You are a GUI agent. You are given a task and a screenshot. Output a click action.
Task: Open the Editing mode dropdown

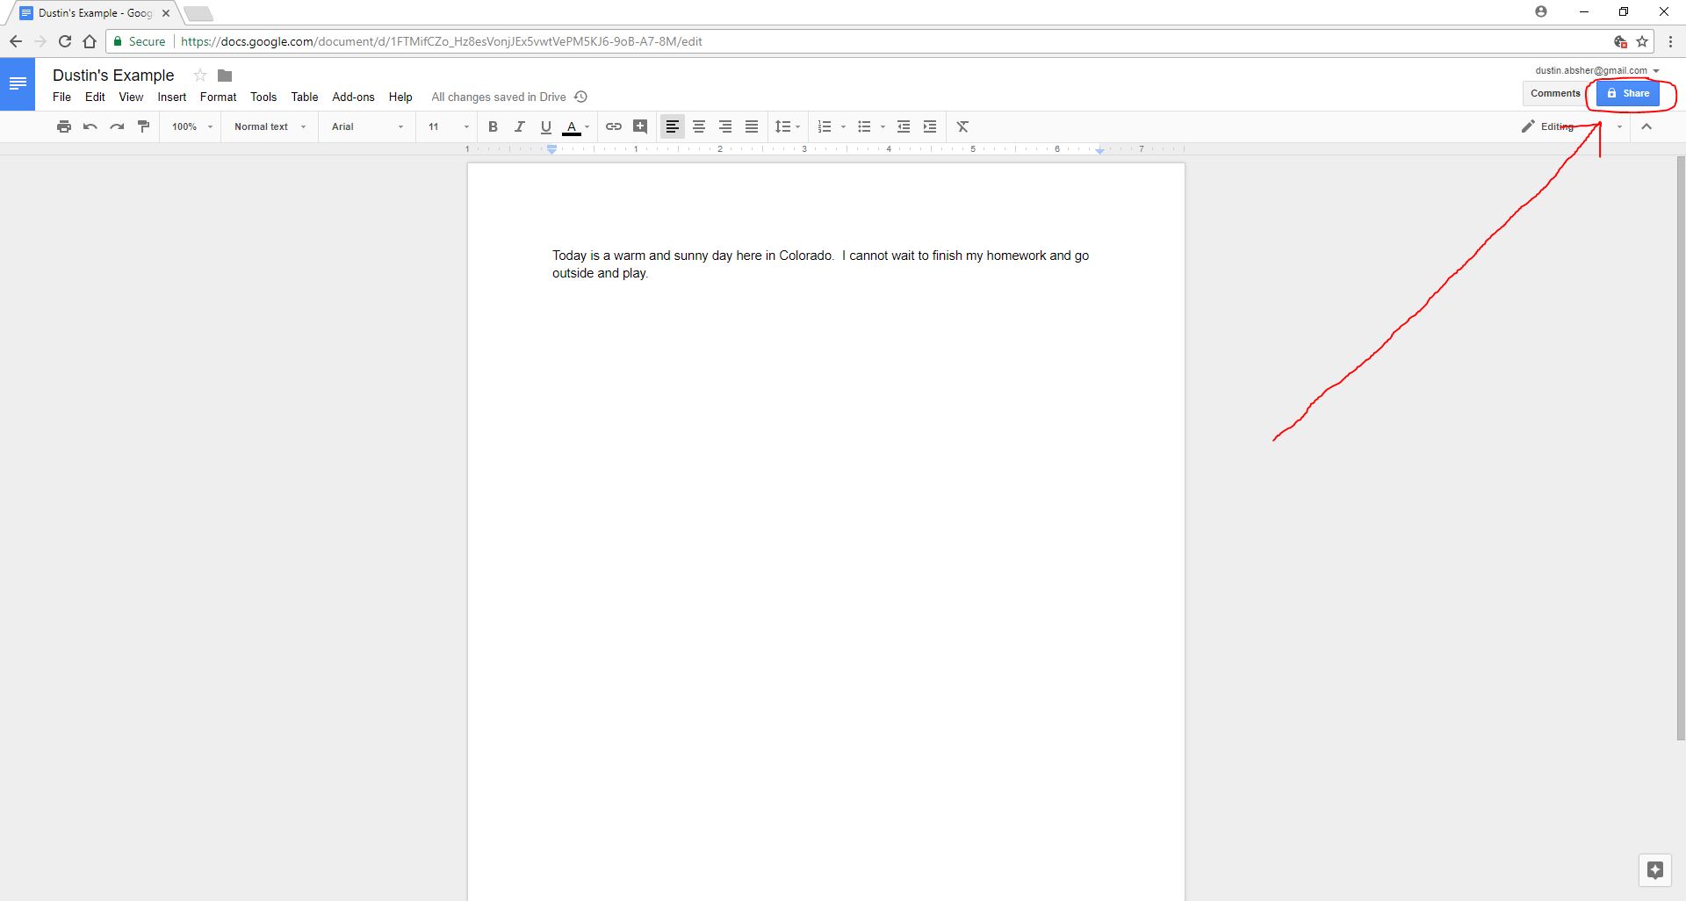[1572, 126]
